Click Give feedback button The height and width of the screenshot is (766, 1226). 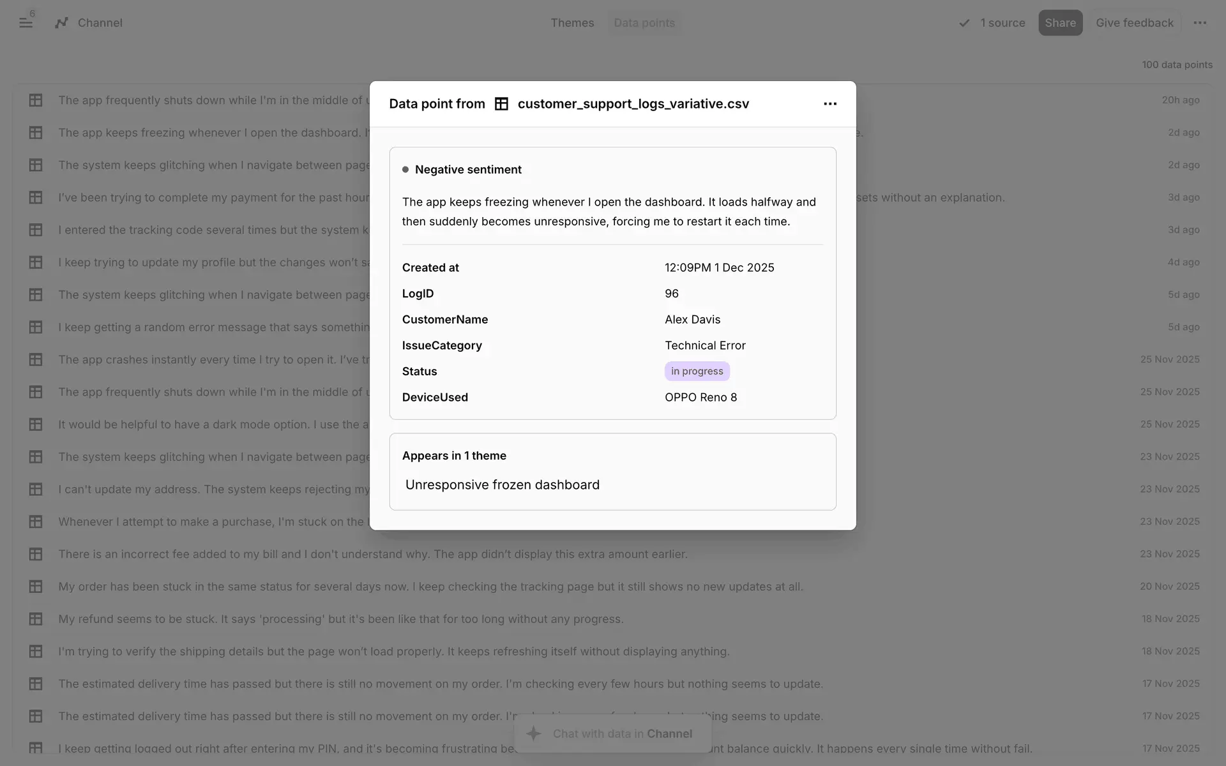(1134, 23)
